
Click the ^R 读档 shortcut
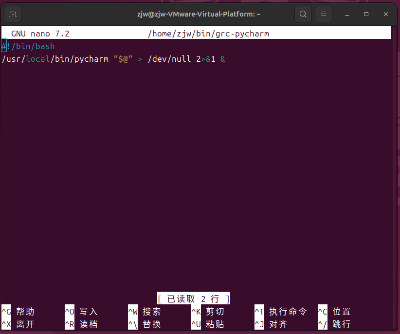81,324
